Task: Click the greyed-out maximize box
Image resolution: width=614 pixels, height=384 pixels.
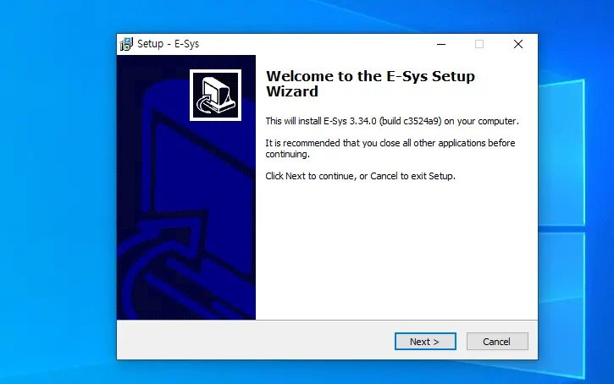Action: pos(479,44)
